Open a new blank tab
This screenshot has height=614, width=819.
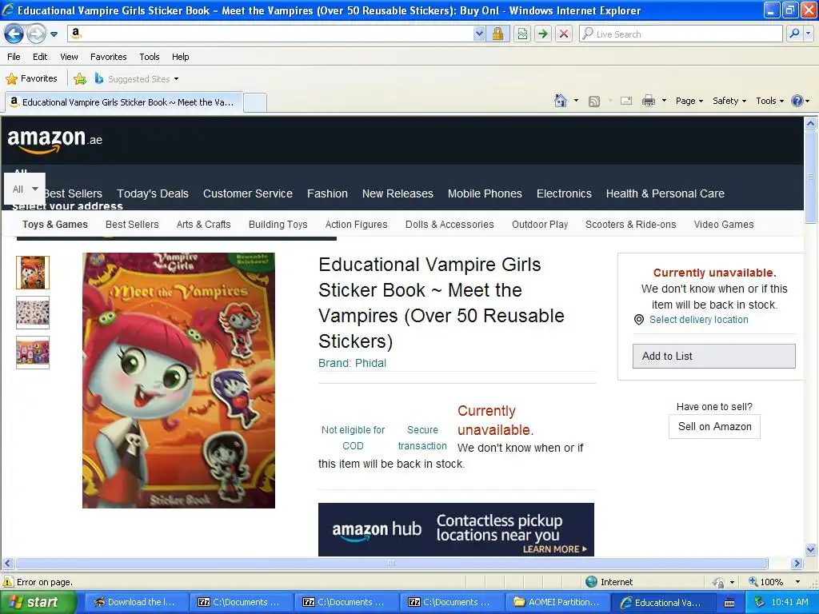tap(255, 102)
